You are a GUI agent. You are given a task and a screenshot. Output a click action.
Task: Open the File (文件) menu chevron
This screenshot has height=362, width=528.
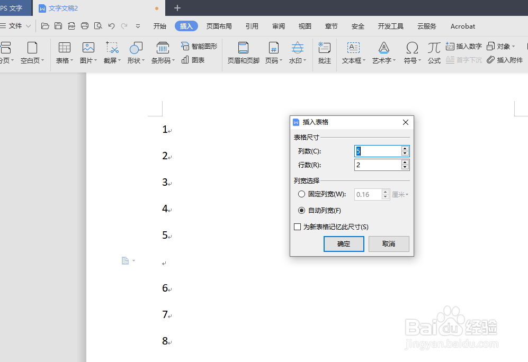[x=28, y=26]
